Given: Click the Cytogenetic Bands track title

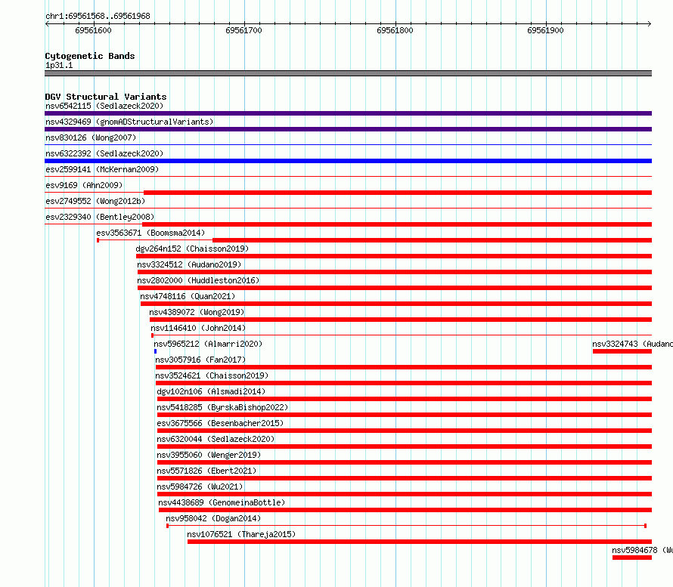Looking at the screenshot, I should 90,56.
